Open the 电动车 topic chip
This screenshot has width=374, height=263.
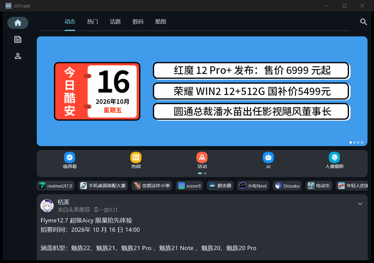coord(319,186)
